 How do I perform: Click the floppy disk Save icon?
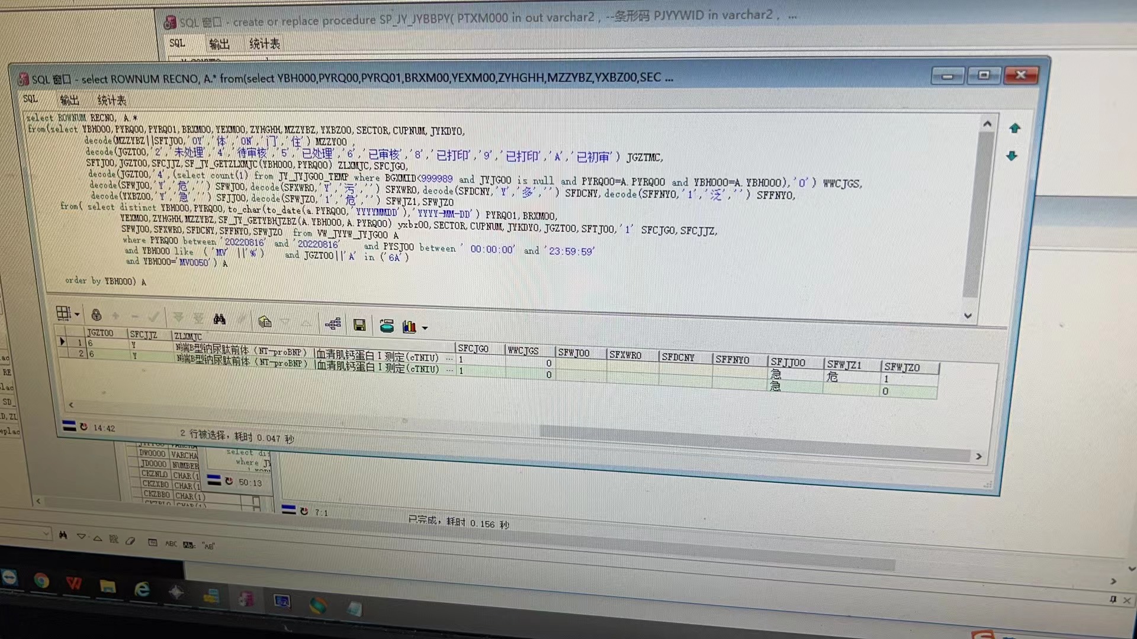(x=359, y=325)
